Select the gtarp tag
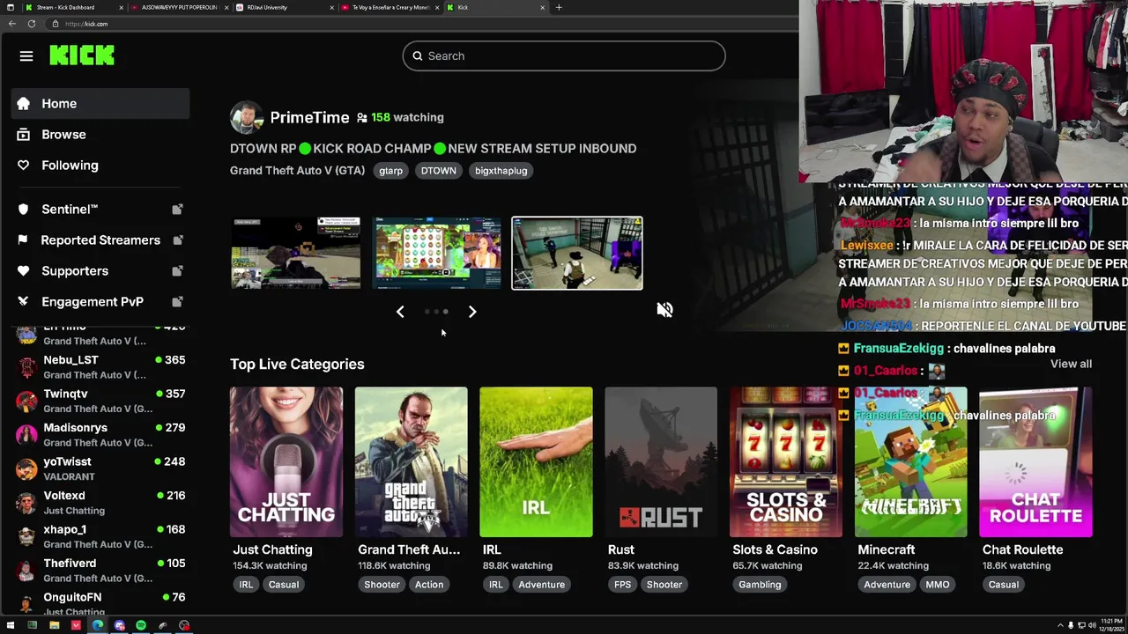The image size is (1128, 634). click(390, 171)
